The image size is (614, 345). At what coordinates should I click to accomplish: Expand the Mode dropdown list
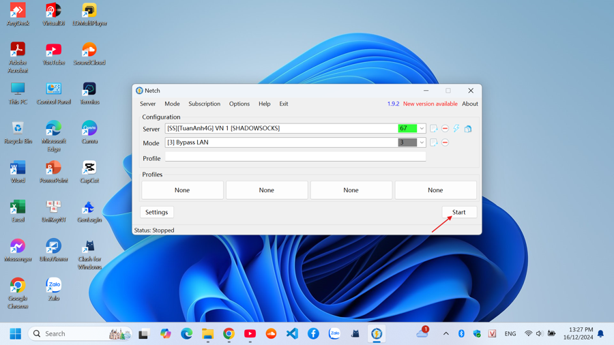[422, 143]
